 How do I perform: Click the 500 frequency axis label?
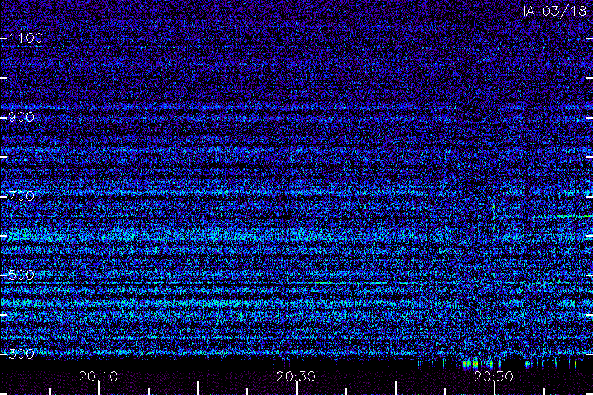tap(21, 275)
